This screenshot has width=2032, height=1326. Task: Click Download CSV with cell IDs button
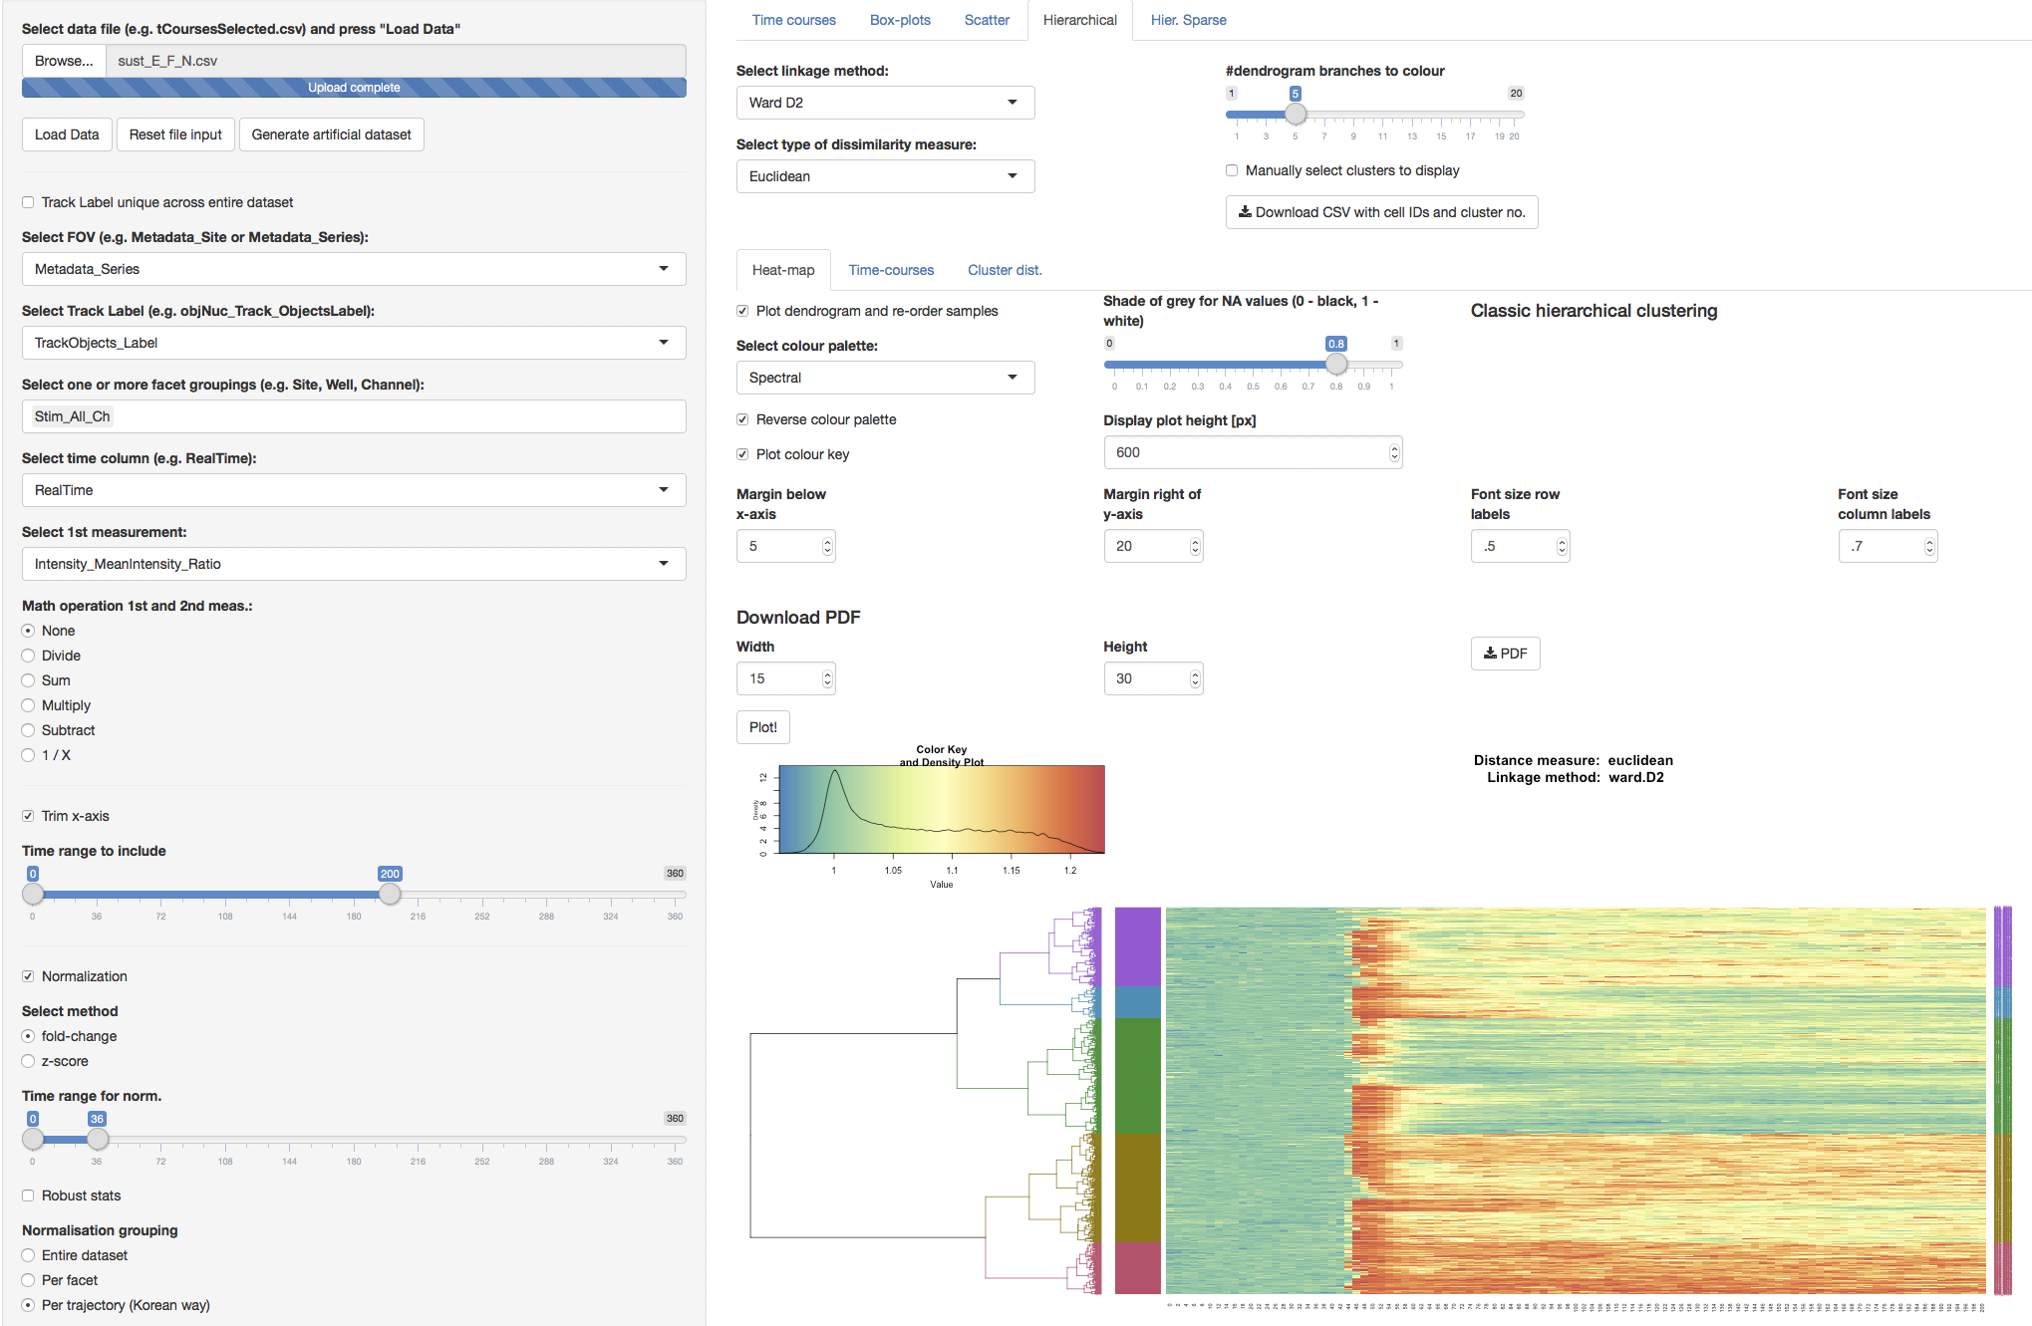click(1381, 212)
